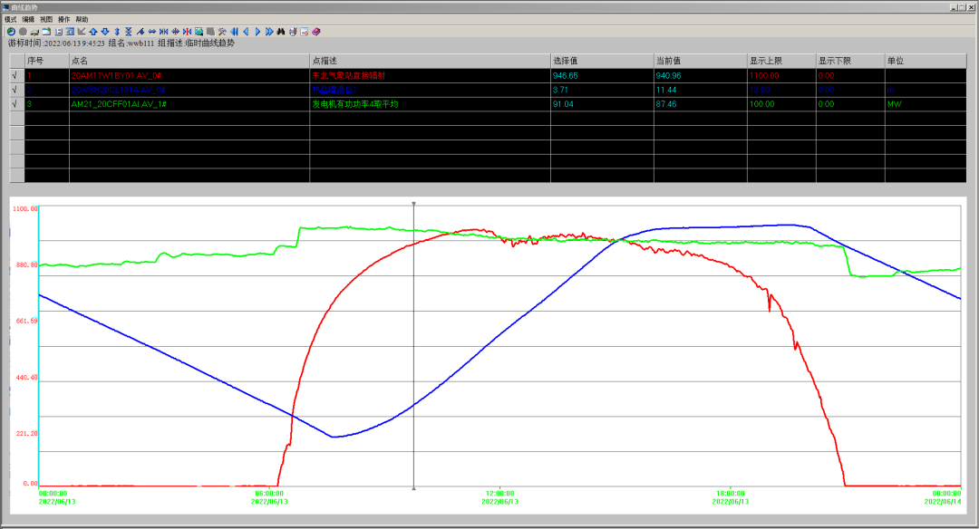Click the gray circle record icon
Viewport: 979px width, 529px height.
pyautogui.click(x=23, y=31)
